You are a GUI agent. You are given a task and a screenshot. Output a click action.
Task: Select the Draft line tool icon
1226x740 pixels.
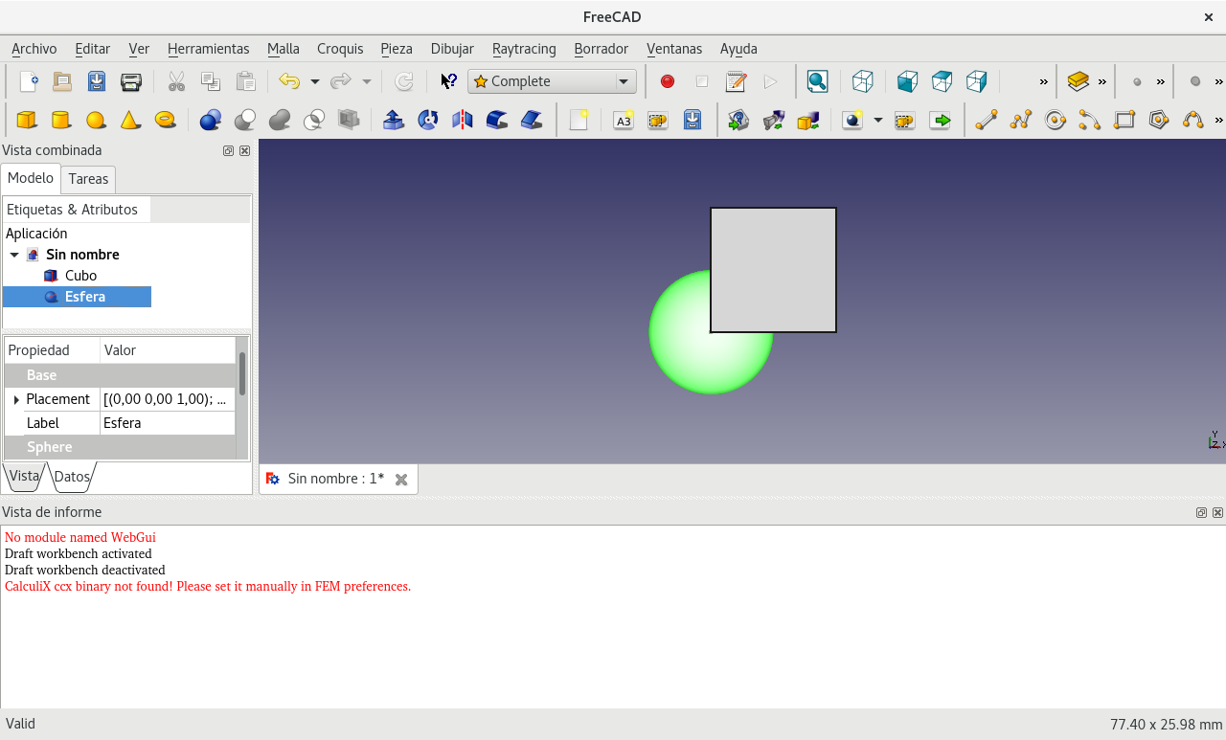(x=987, y=120)
